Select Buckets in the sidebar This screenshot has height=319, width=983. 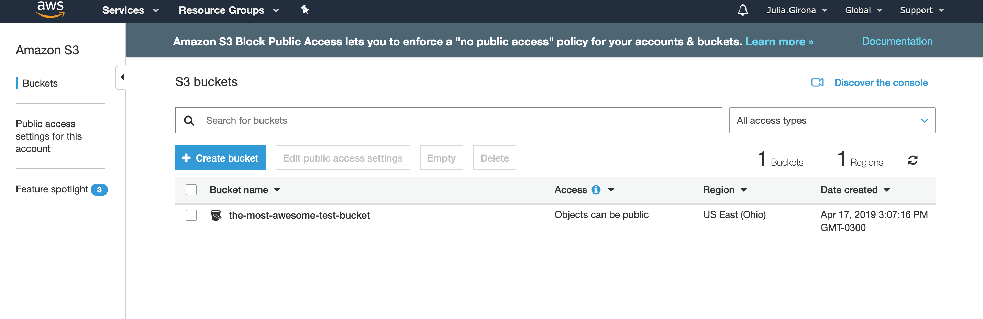tap(40, 83)
